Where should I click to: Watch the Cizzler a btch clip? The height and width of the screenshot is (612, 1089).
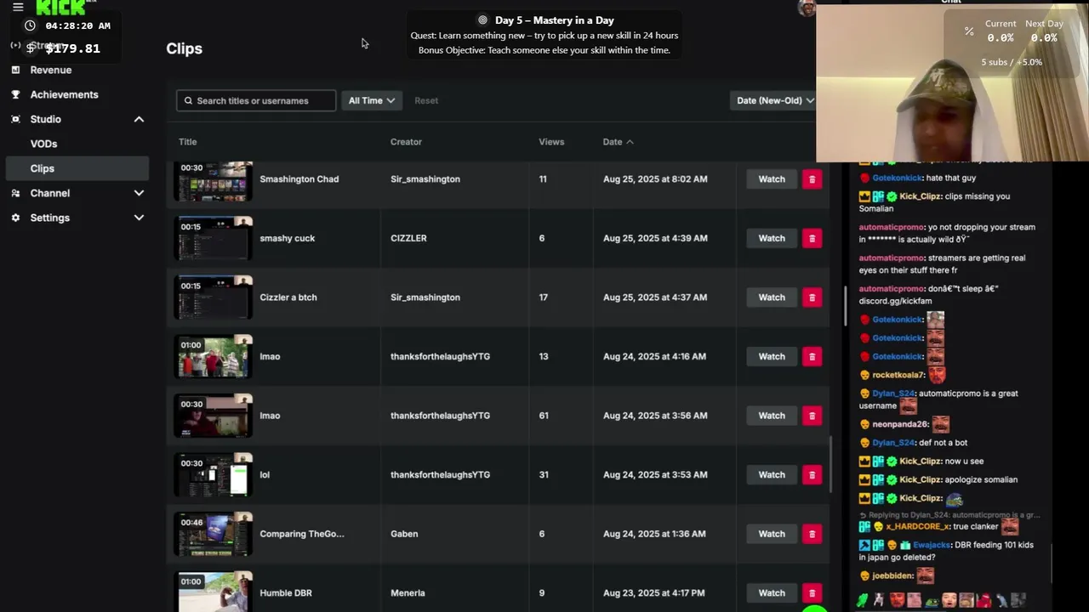[772, 297]
